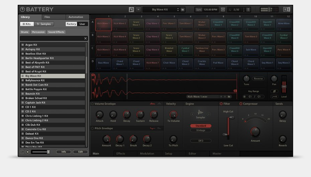This screenshot has width=311, height=177.
Task: Open the dropdown arrow next to search icon
Action: 138,10
